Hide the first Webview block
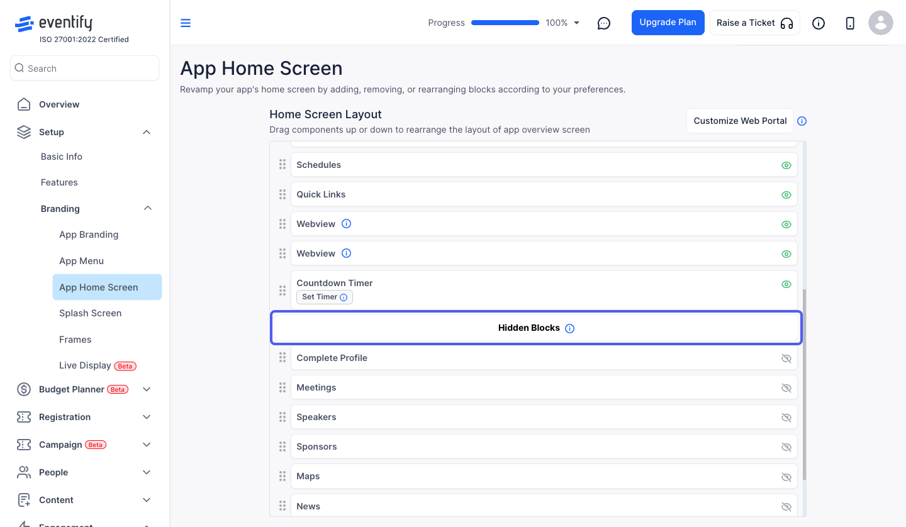The height and width of the screenshot is (527, 906). [786, 225]
